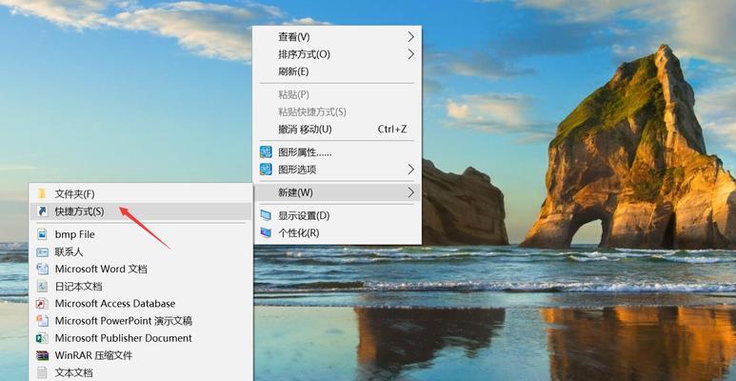Click the shortcut arrow icon beside 快捷方式(S)

[x=42, y=211]
